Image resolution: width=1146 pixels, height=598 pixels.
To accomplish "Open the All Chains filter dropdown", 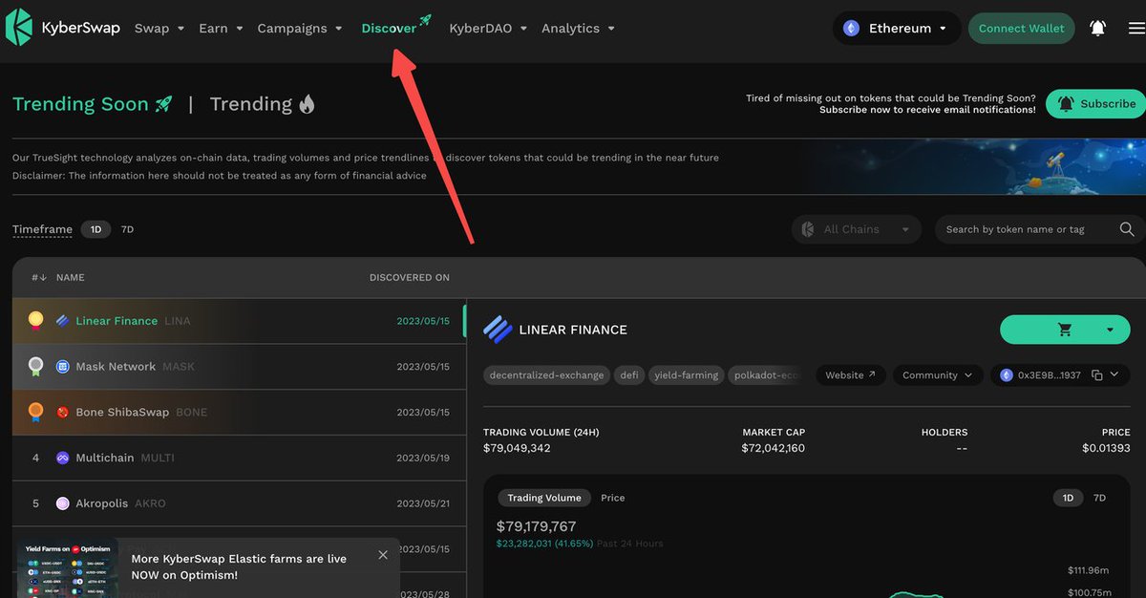I will click(856, 229).
